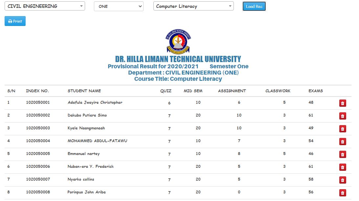Select index number 1020050003

tap(38, 128)
